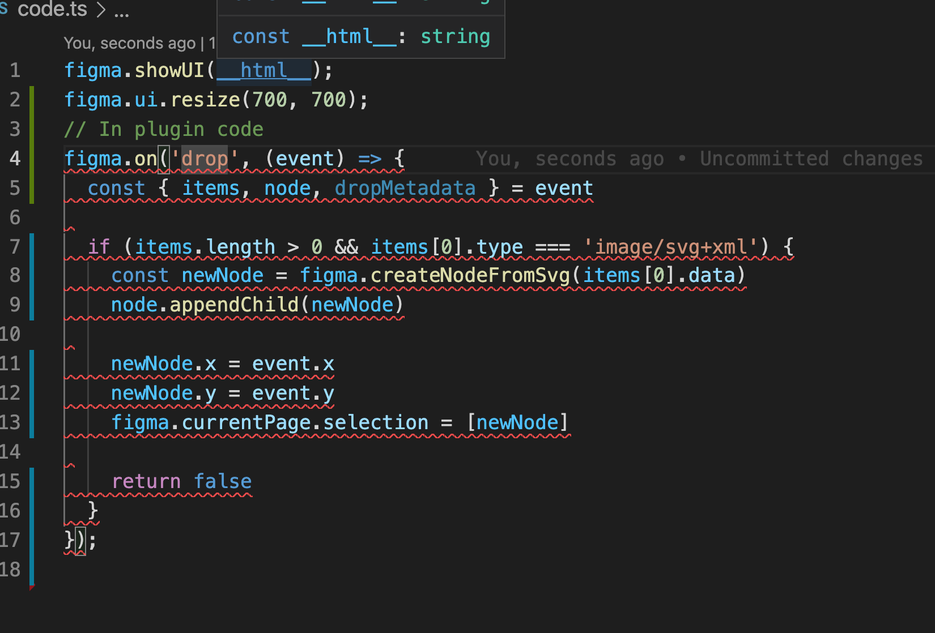Click the hover tooltip 'const __html__: string'
Image resolution: width=935 pixels, height=633 pixels.
pos(361,36)
